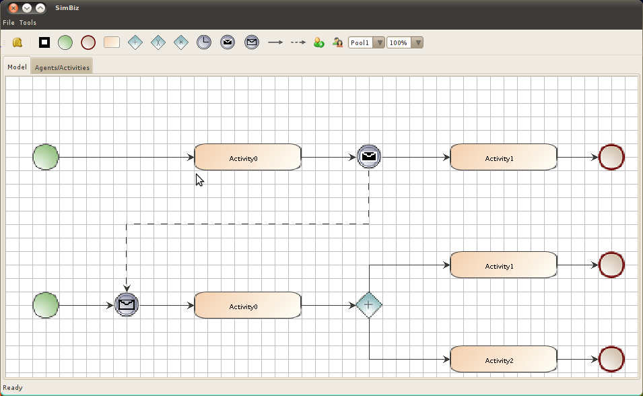Screen dimensions: 643x396
Task: Select end event after gateway's Activity1
Action: 611,265
